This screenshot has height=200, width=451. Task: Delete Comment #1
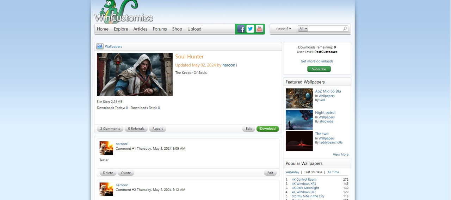(x=108, y=173)
